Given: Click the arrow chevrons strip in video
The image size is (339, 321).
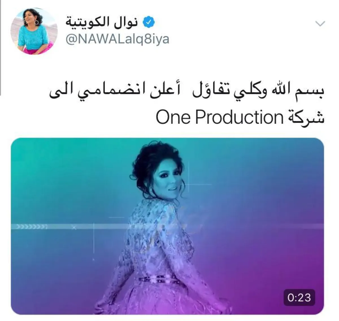Looking at the screenshot, I should pos(32,227).
